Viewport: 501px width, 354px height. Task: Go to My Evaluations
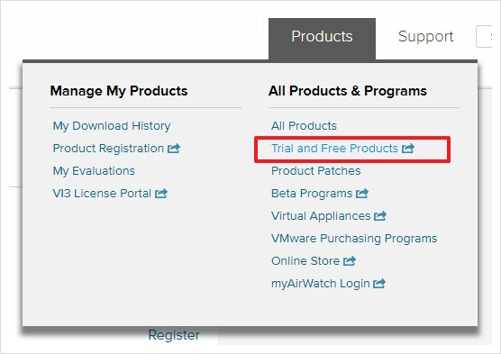[x=94, y=171]
